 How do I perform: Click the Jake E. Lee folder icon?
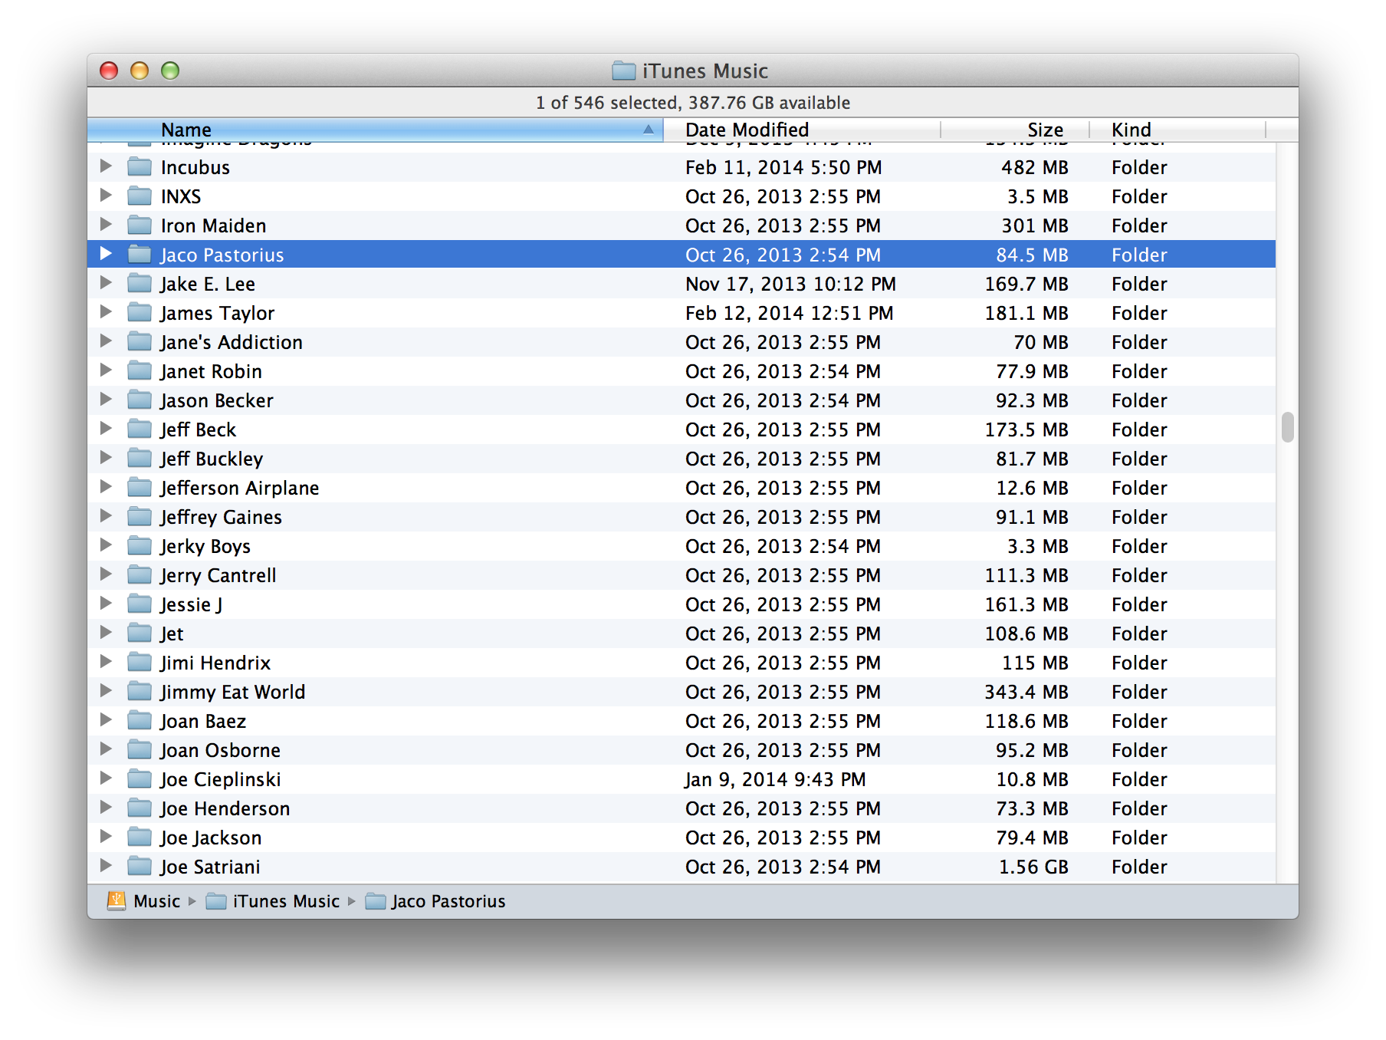pyautogui.click(x=140, y=283)
